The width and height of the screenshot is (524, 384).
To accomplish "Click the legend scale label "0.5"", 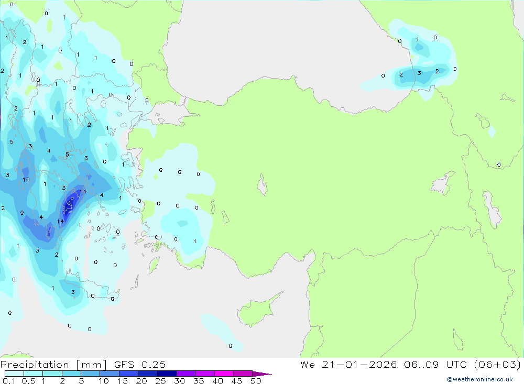I will pyautogui.click(x=28, y=381).
